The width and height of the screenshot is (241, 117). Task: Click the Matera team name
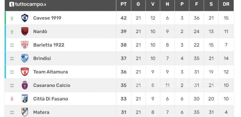41,112
